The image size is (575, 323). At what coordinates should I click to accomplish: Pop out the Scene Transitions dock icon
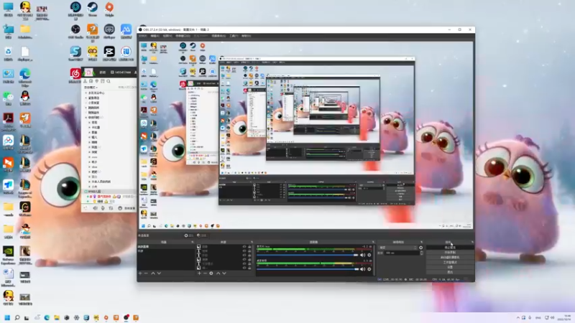coord(421,242)
